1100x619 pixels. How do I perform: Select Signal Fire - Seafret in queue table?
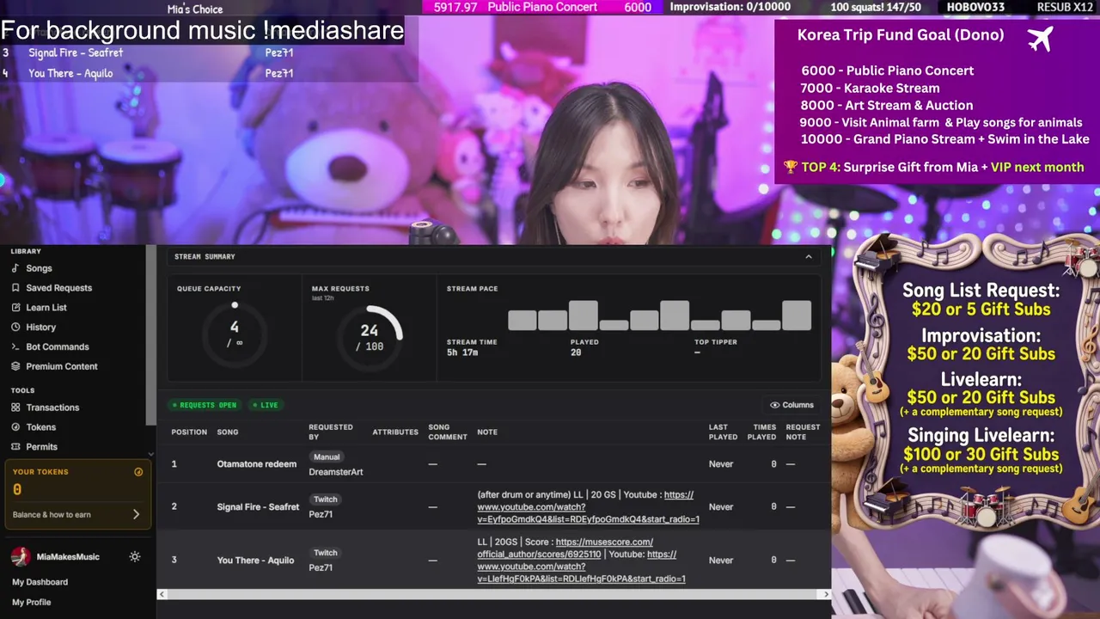[x=258, y=507]
